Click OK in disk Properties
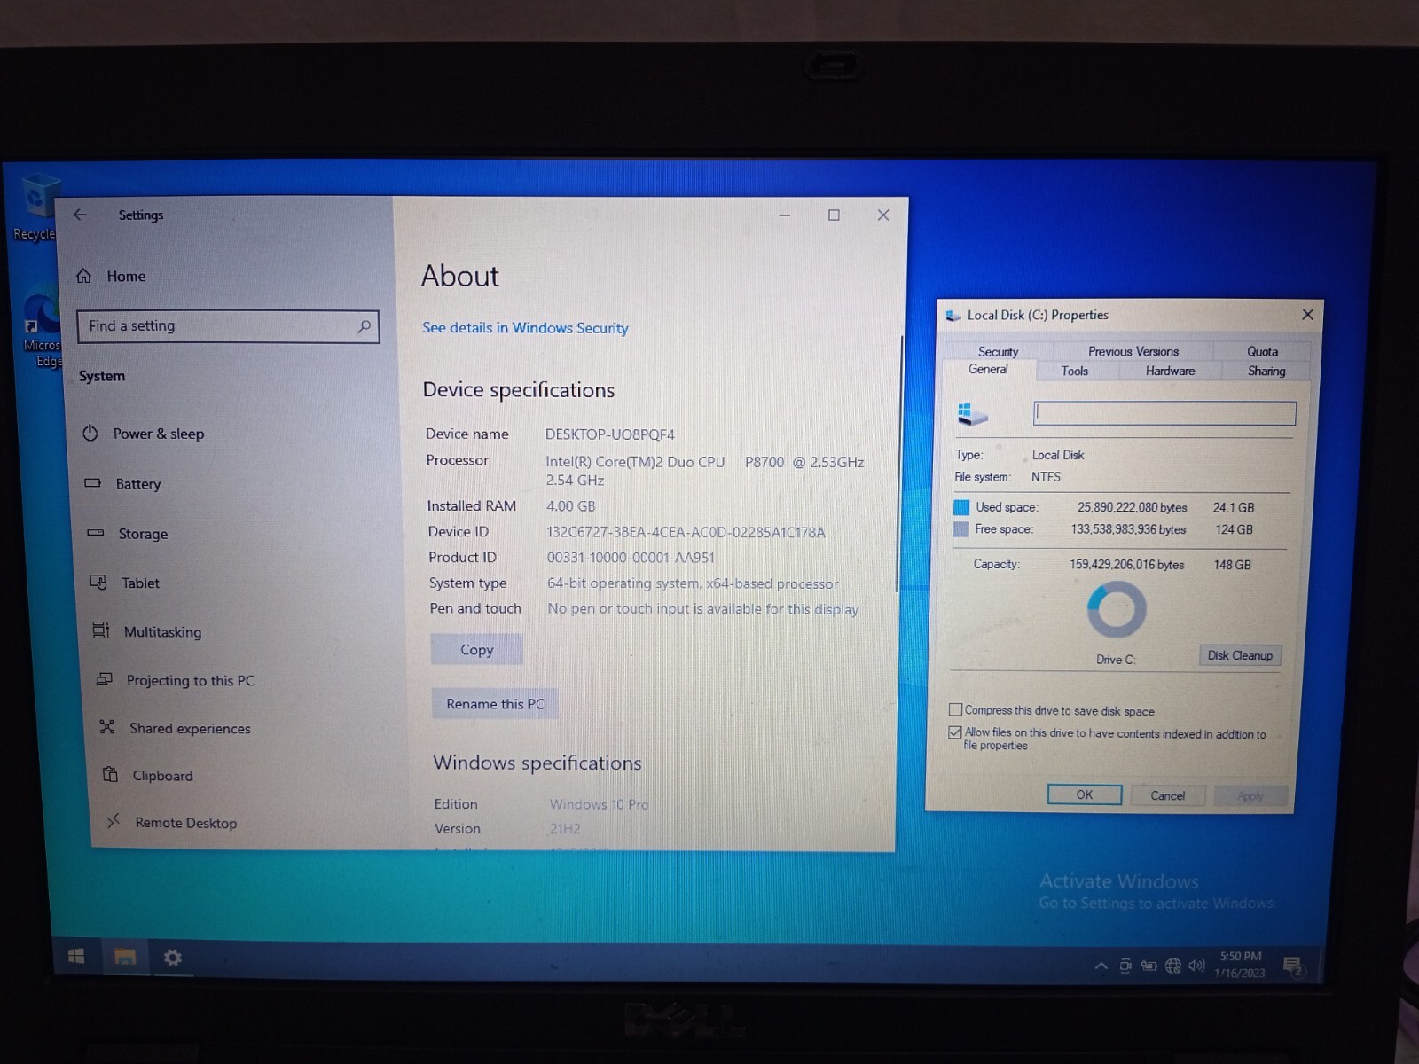The width and height of the screenshot is (1419, 1064). point(1084,794)
